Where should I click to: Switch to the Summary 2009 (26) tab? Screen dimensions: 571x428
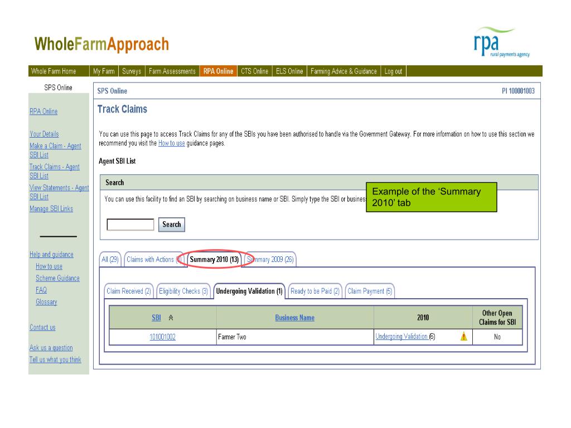[270, 260]
